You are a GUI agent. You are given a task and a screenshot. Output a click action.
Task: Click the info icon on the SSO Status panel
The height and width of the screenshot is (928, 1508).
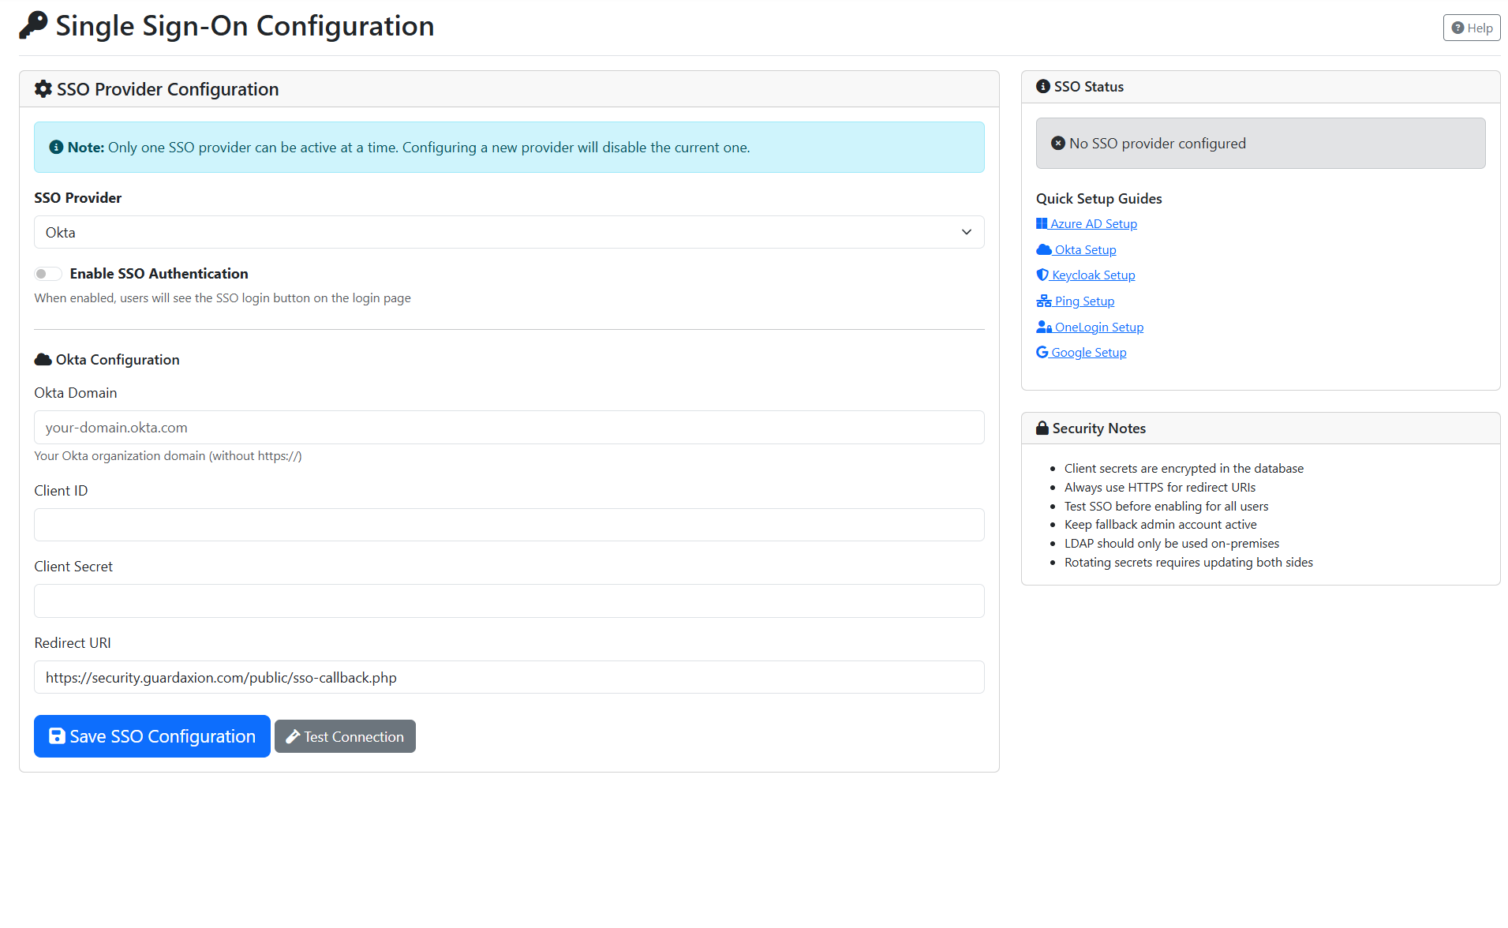1043,86
